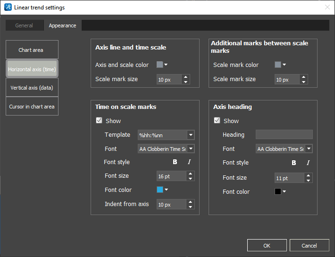Switch to the General tab

(24, 25)
